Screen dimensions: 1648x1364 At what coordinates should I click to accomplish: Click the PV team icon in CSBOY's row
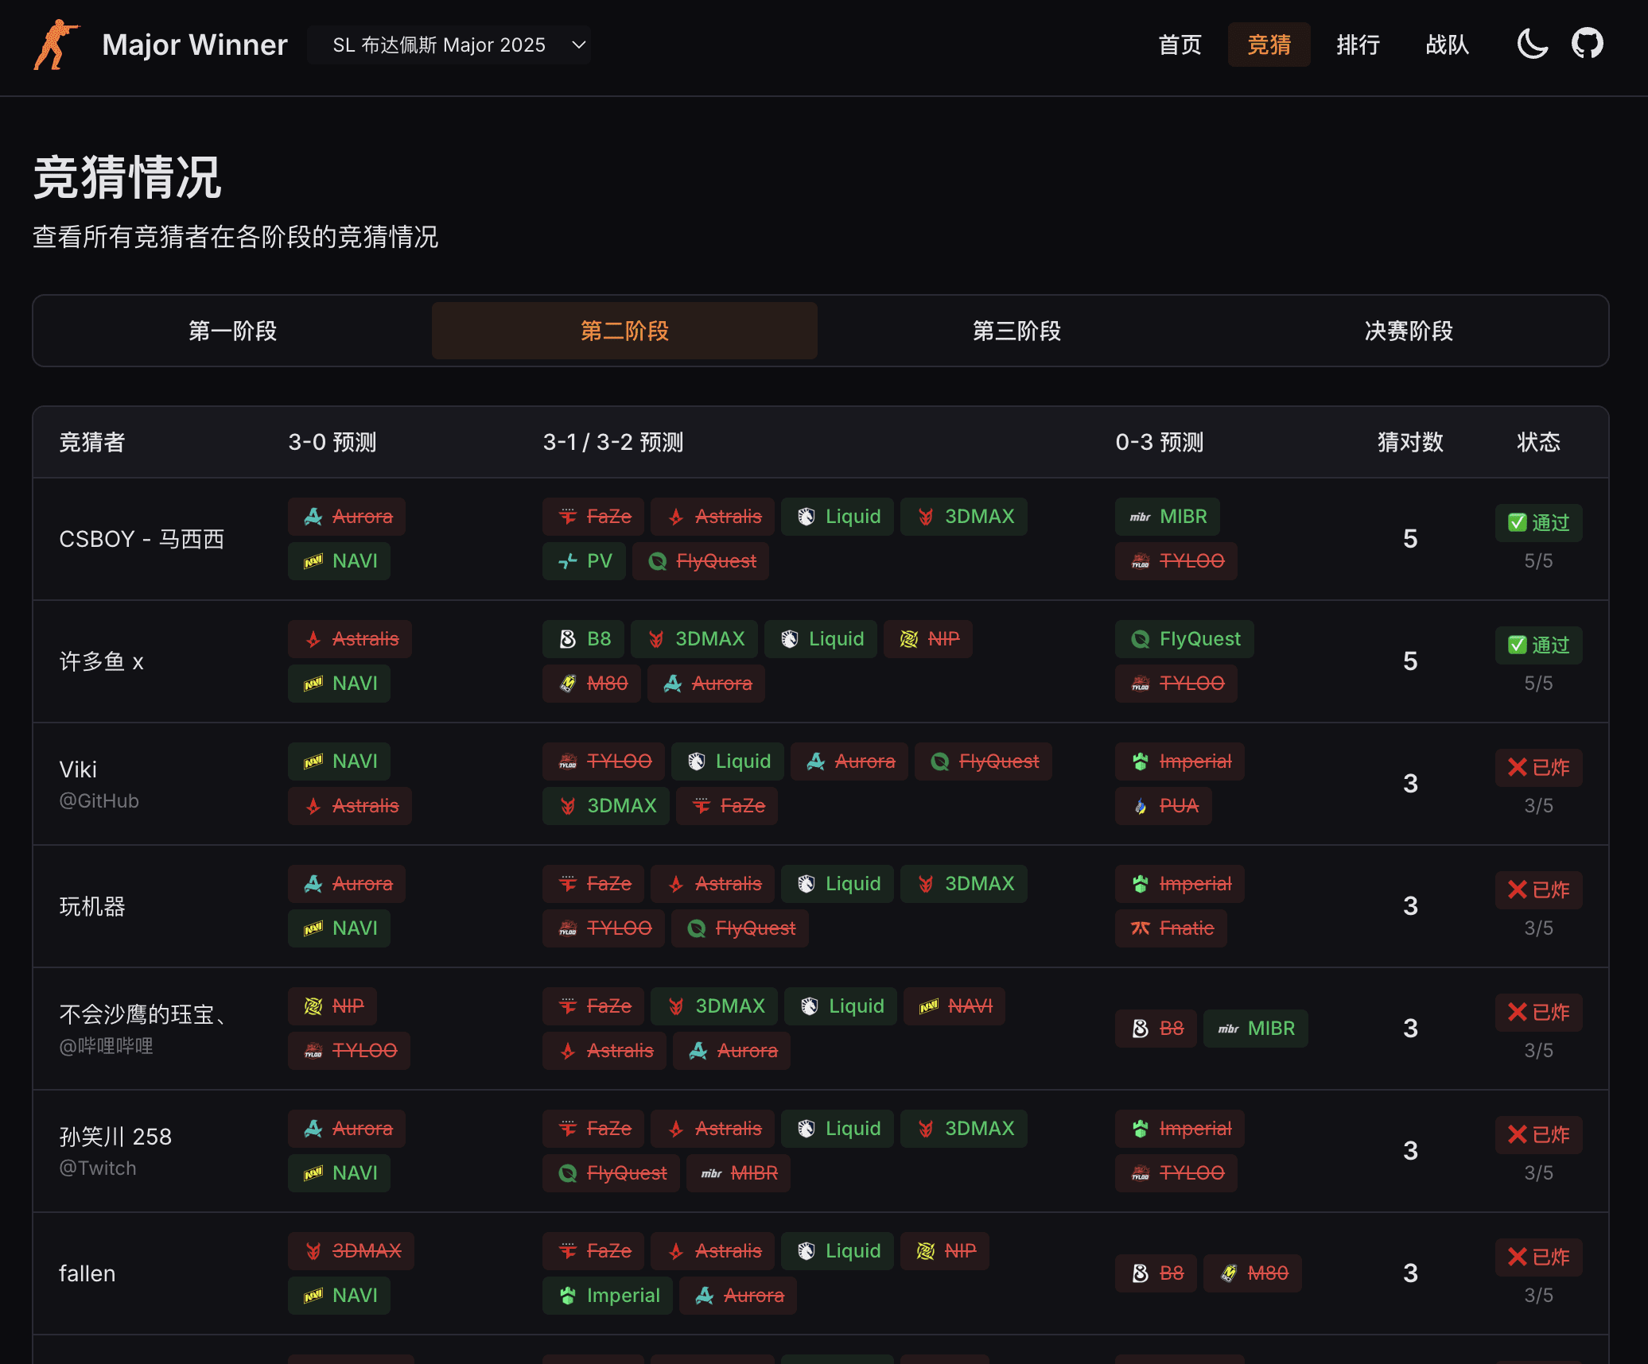point(568,561)
